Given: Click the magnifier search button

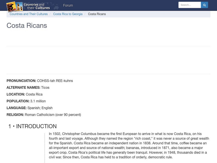Looking at the screenshot, I should point(205,5).
